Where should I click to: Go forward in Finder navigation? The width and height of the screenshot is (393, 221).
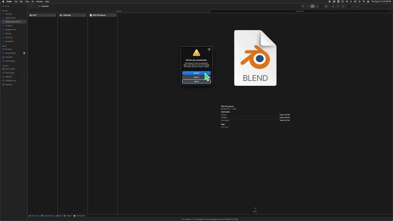35,6
